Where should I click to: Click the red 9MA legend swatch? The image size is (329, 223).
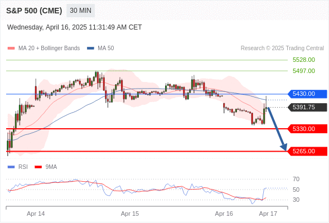[x=38, y=167]
